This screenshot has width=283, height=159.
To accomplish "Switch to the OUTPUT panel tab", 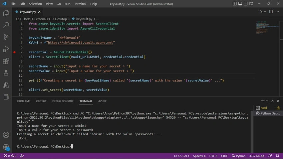I will [41, 101].
